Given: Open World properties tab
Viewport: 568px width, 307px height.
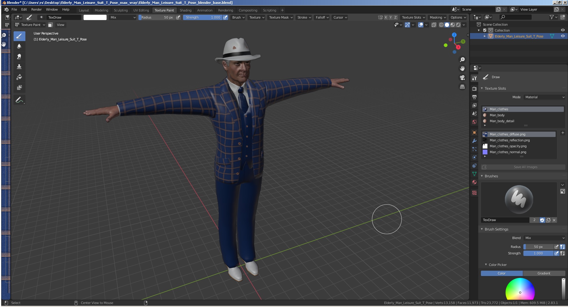Looking at the screenshot, I should 474,122.
